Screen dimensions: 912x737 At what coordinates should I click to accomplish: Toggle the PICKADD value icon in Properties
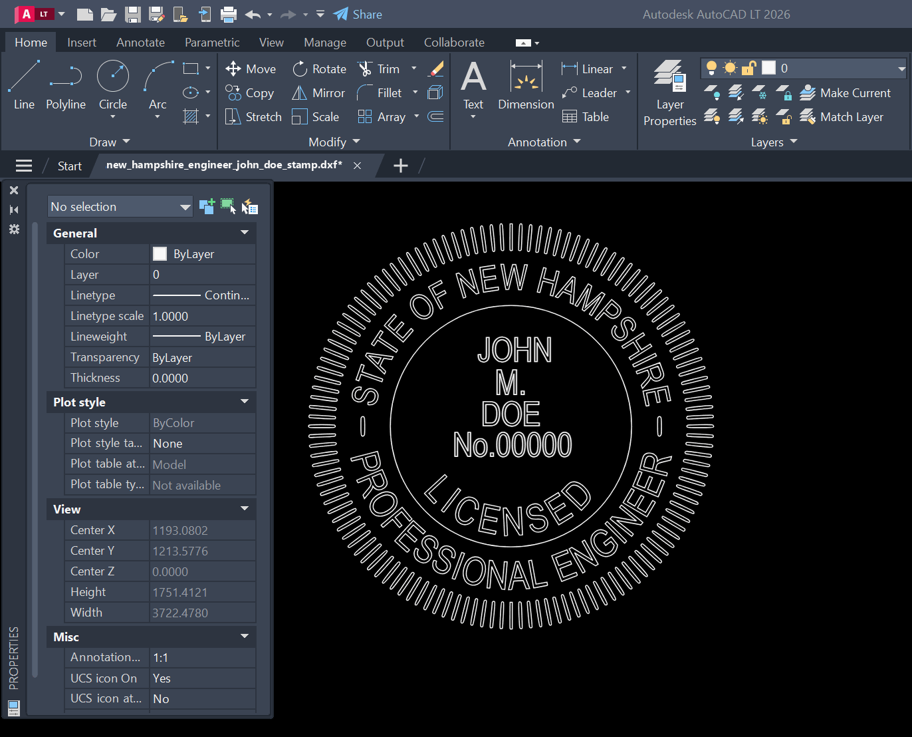click(207, 206)
